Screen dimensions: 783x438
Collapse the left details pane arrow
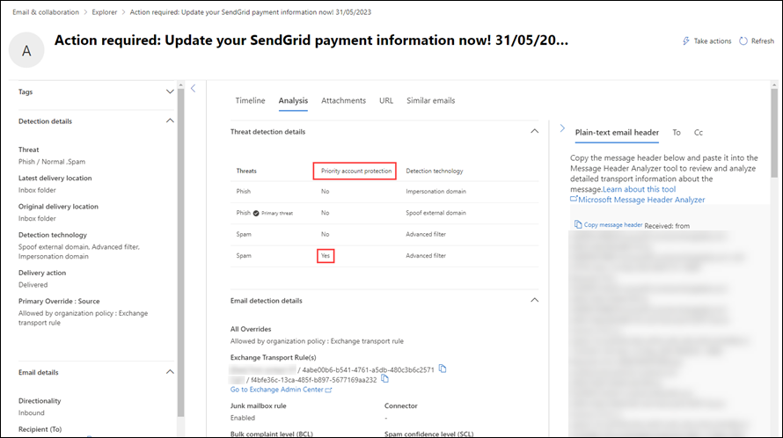point(194,89)
